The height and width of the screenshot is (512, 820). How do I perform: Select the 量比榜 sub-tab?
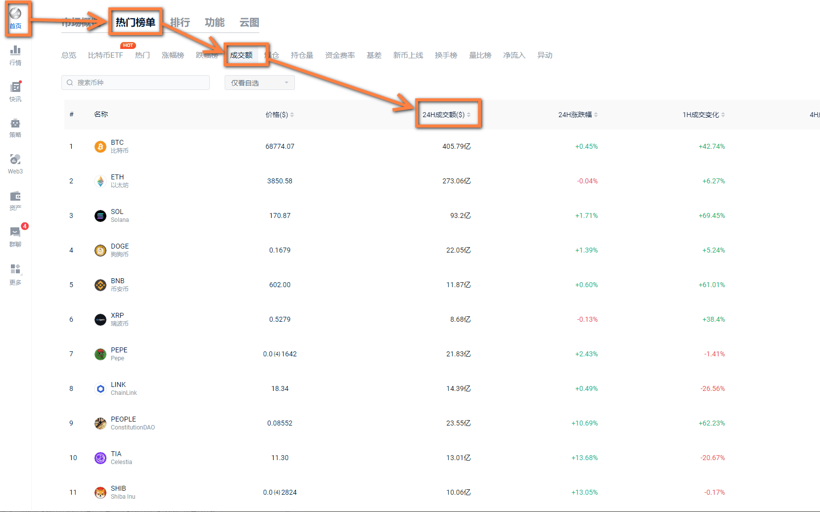tap(480, 55)
